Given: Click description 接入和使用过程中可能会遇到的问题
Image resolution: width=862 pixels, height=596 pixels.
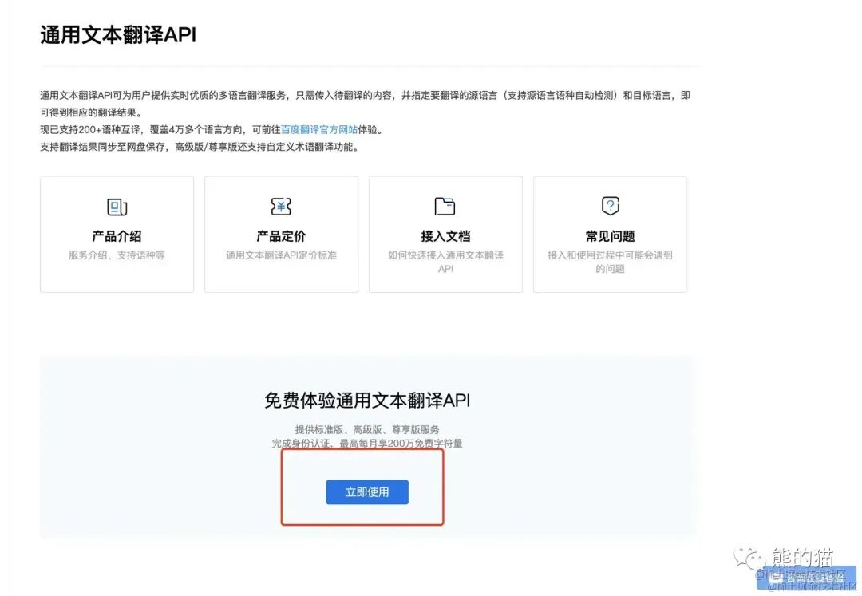Looking at the screenshot, I should [611, 262].
